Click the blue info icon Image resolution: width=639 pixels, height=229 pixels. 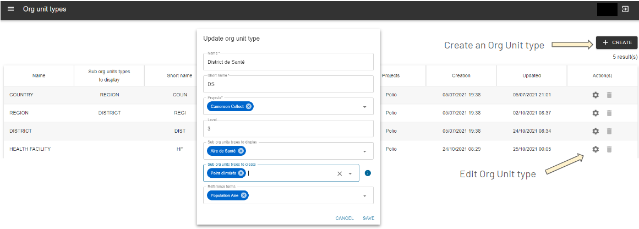368,173
